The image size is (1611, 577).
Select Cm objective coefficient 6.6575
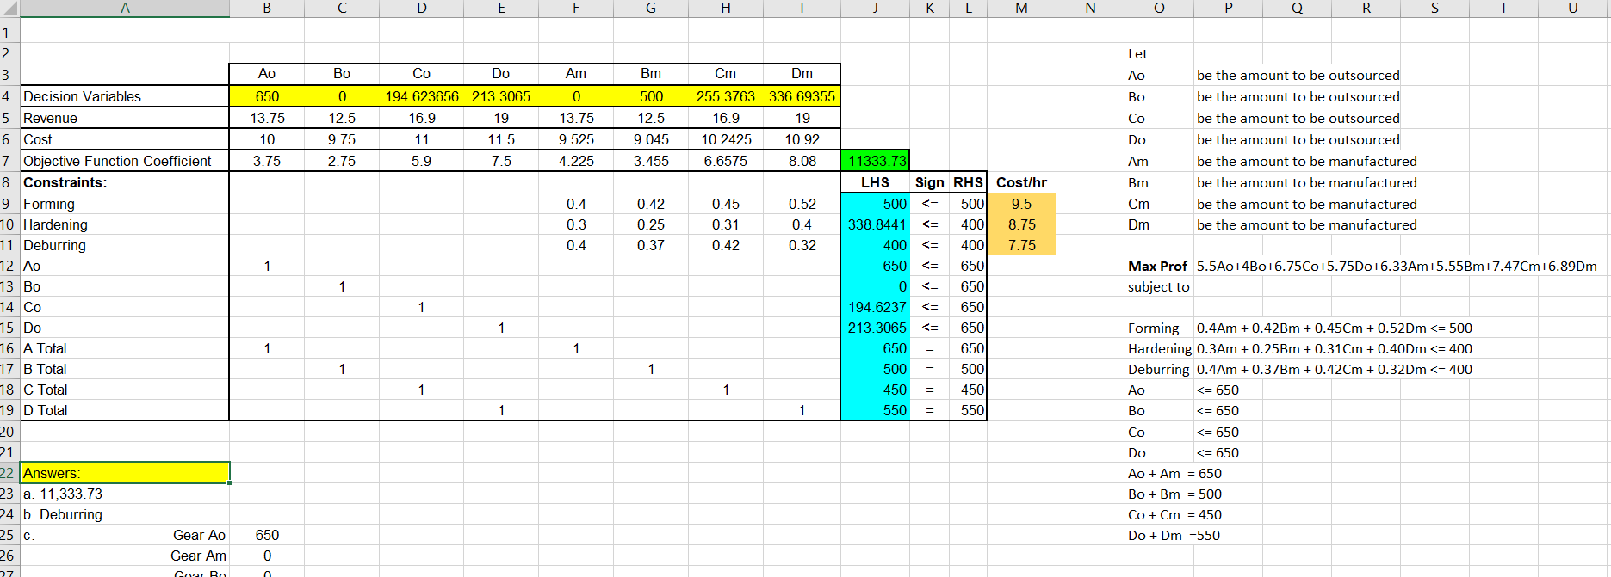pos(726,161)
